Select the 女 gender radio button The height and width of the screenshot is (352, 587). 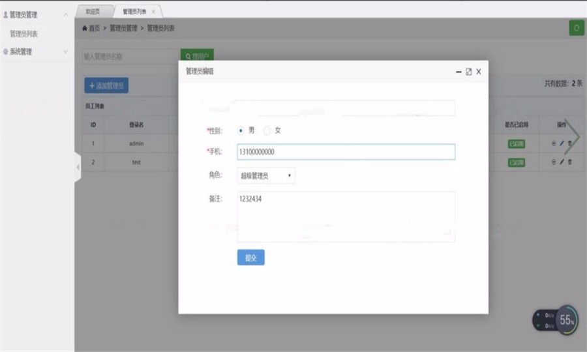point(267,130)
